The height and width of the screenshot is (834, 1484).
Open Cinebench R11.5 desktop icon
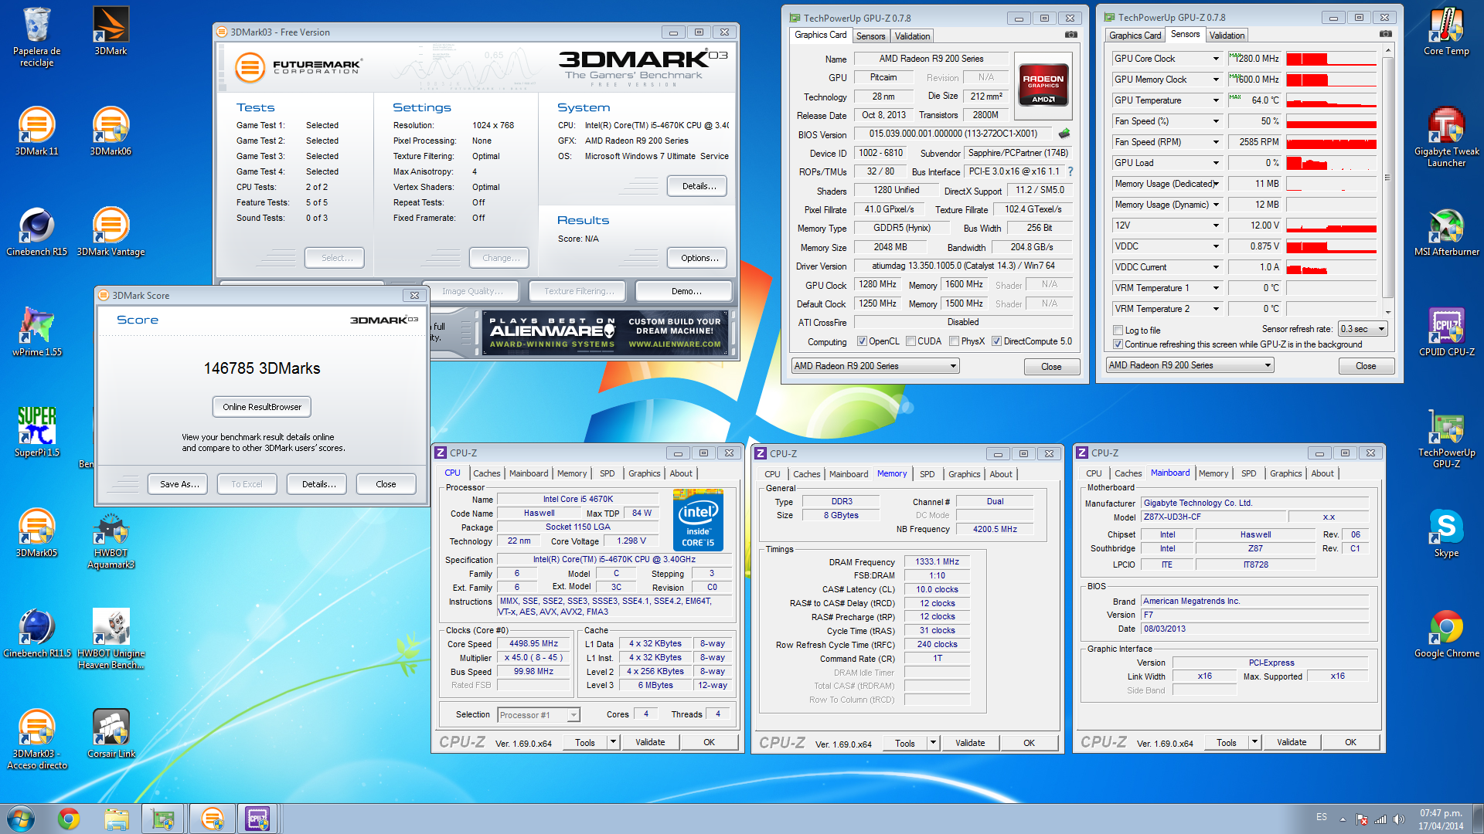coord(36,633)
